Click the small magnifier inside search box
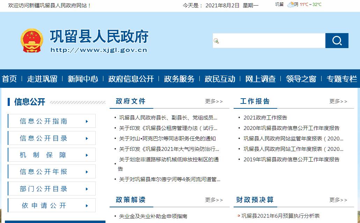 point(216,41)
